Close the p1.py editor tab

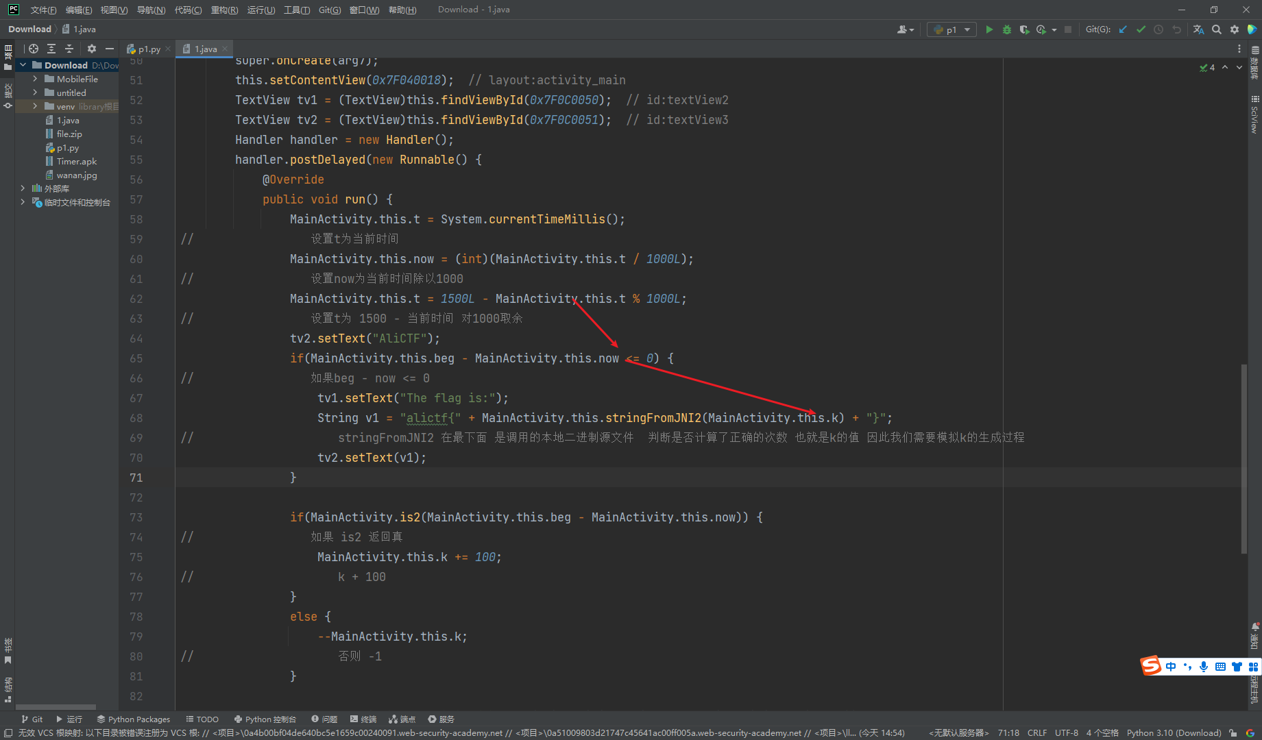(168, 49)
